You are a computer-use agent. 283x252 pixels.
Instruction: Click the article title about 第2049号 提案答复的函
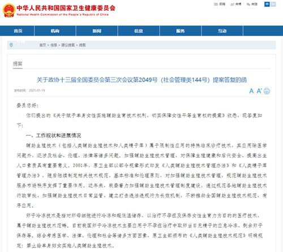(x=141, y=80)
